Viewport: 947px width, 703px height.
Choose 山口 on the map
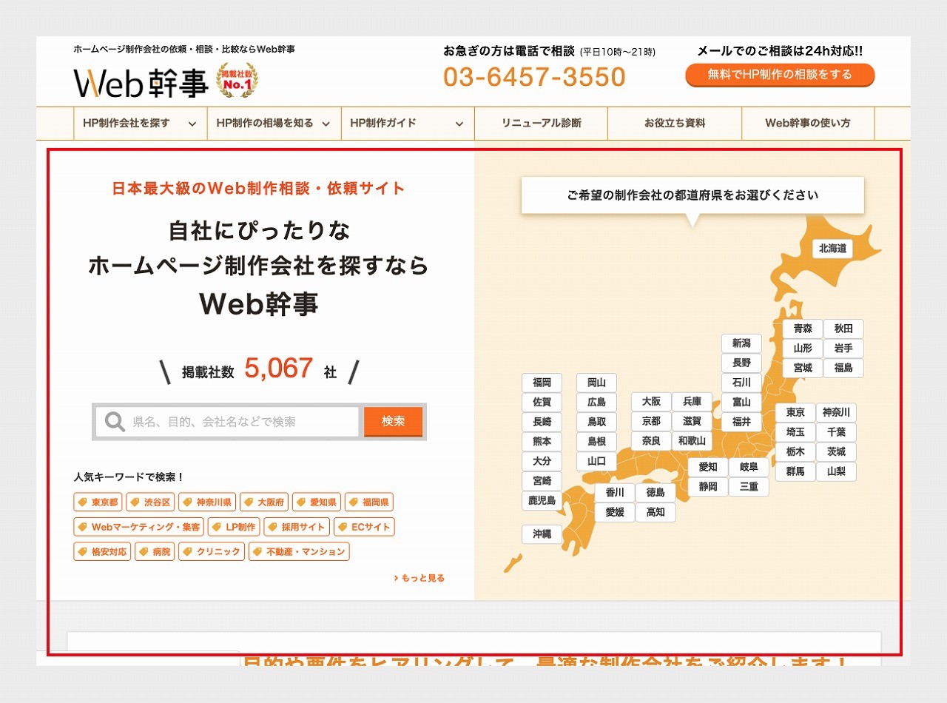[x=596, y=461]
